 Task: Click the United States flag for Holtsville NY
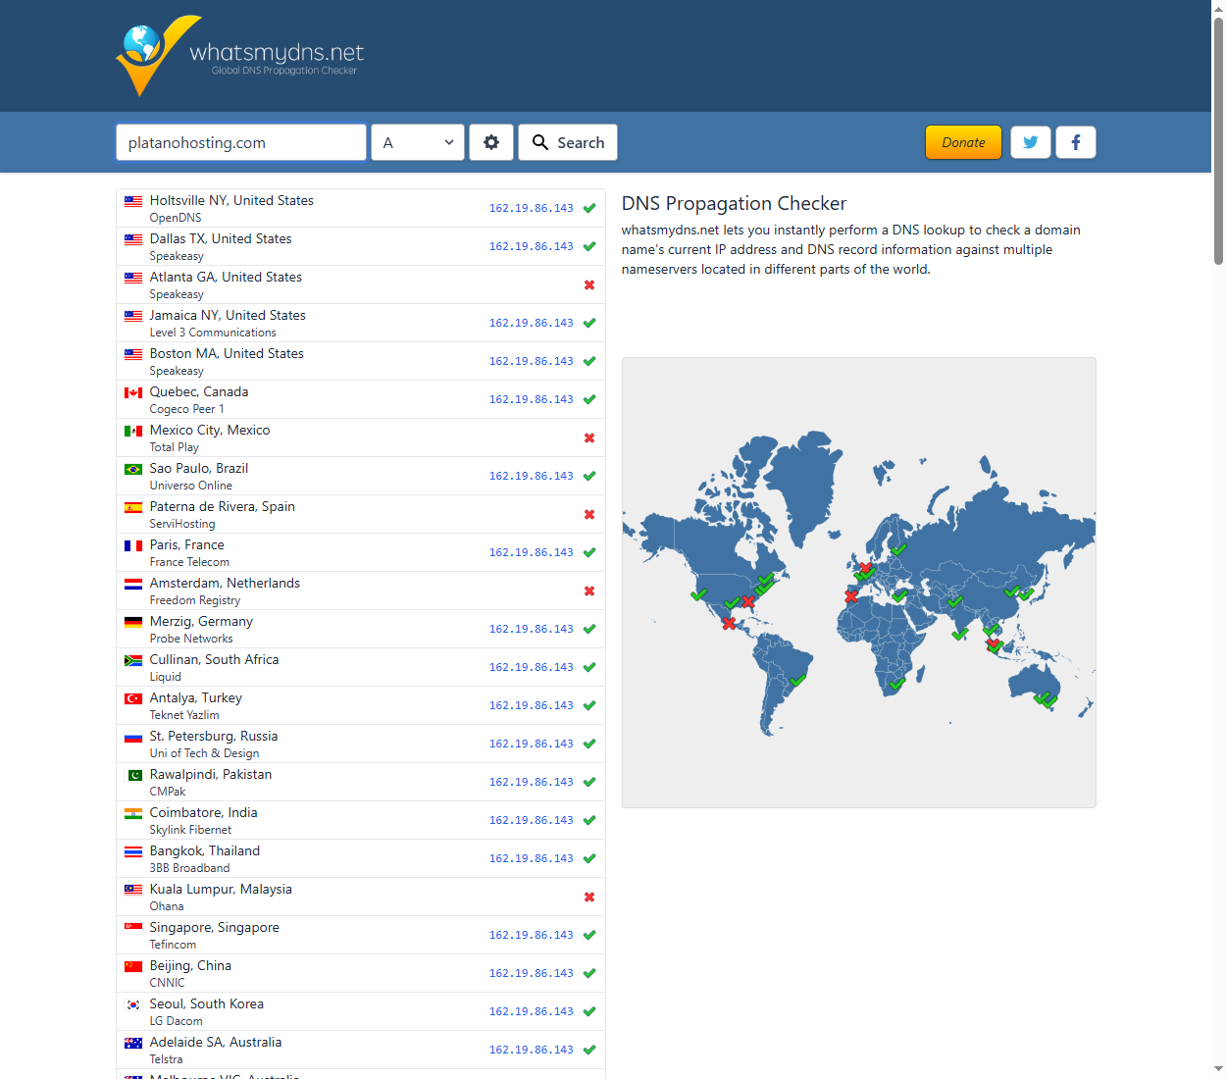click(133, 201)
